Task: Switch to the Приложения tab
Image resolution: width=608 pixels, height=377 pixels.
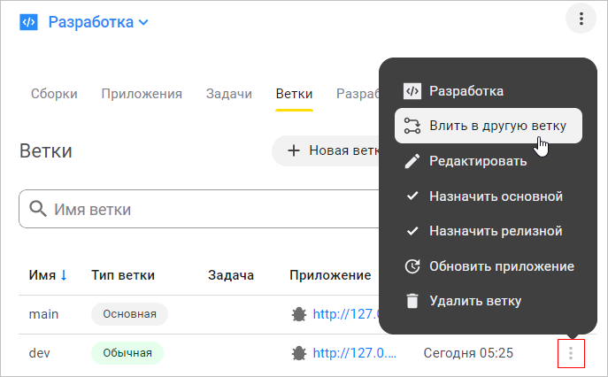Action: (x=142, y=94)
